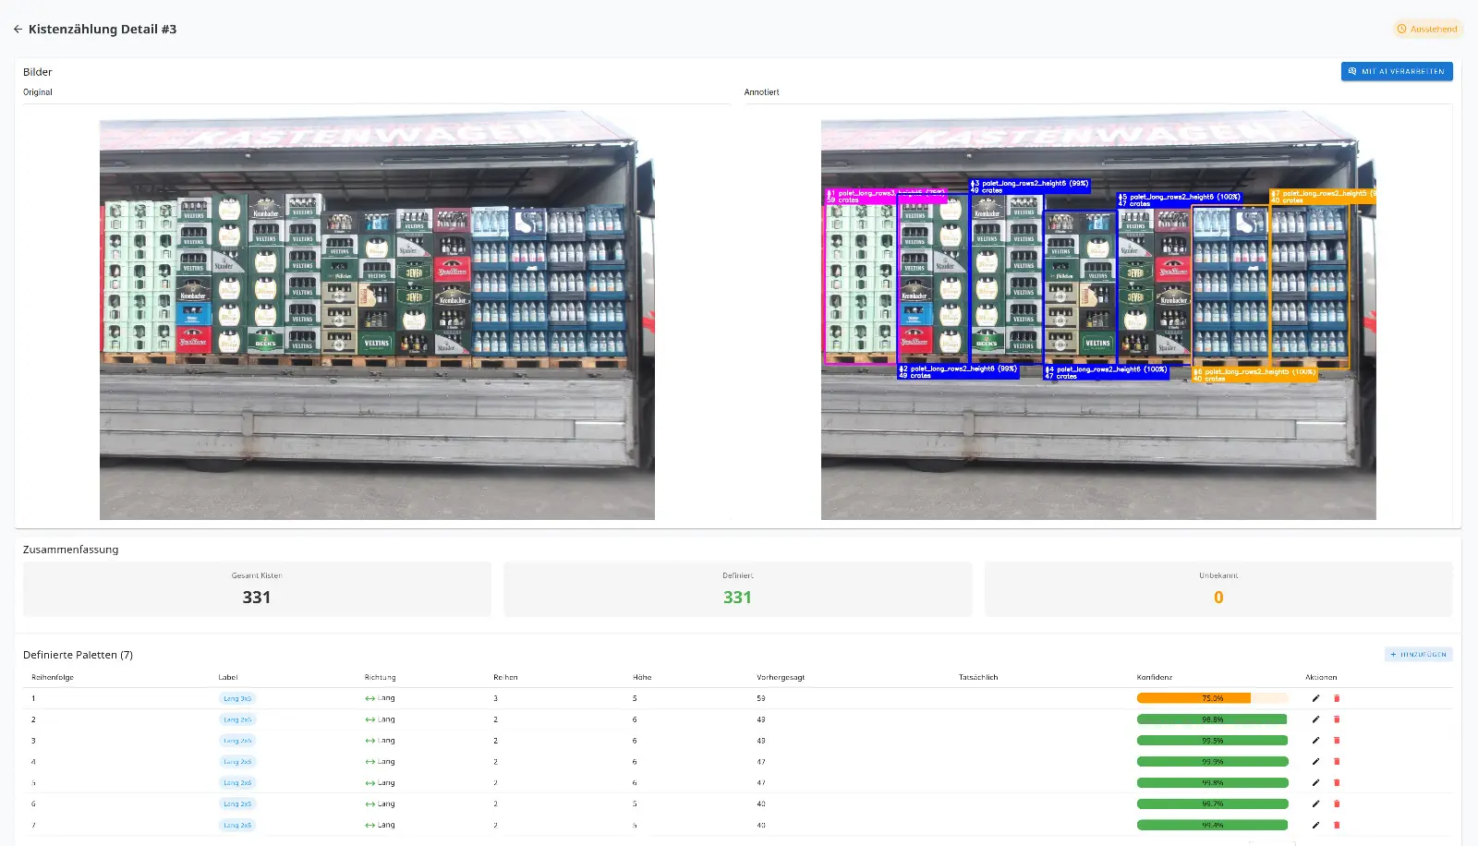1478x846 pixels.
Task: Click the 'Hinzufügen' palette button
Action: (x=1419, y=654)
